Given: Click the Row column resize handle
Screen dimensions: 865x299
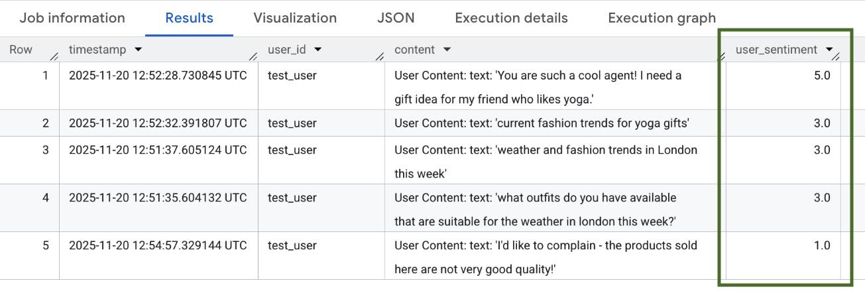Looking at the screenshot, I should tap(54, 56).
